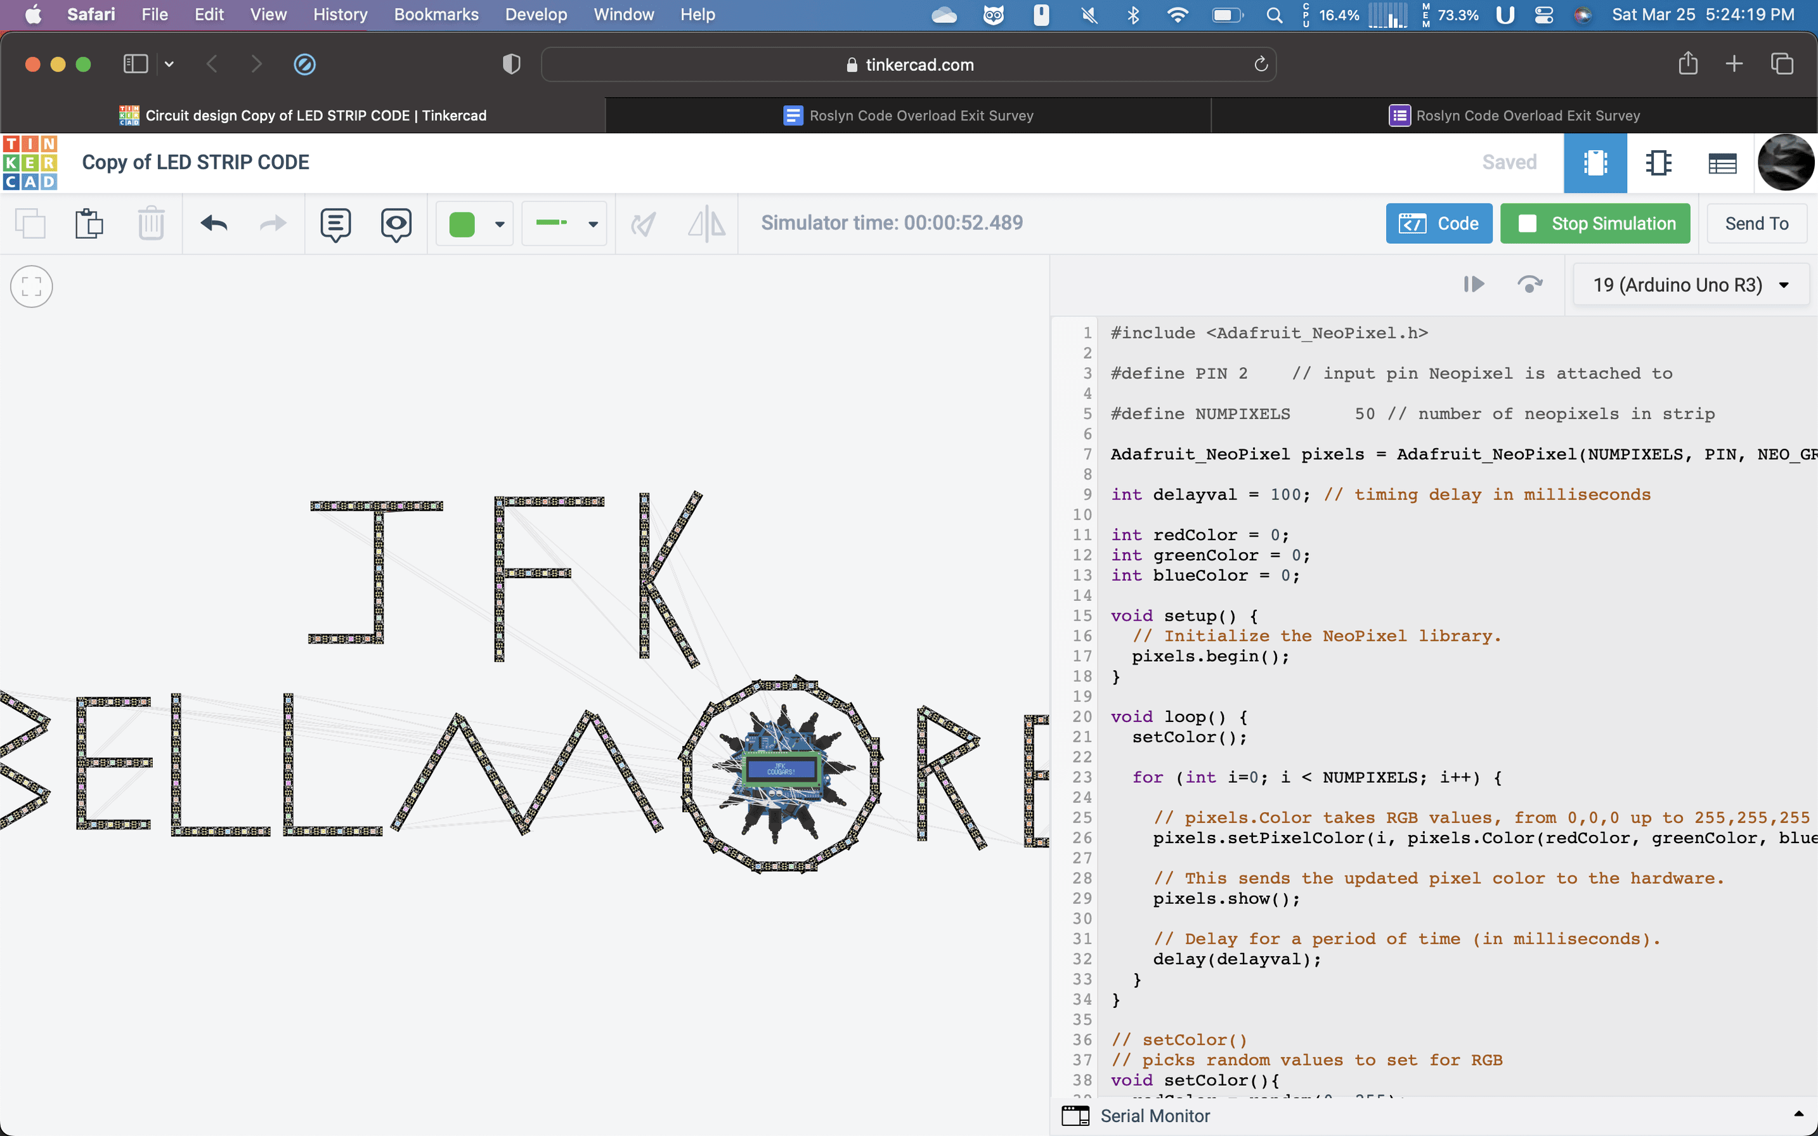Click the Saved status text
Image resolution: width=1818 pixels, height=1136 pixels.
[1509, 162]
